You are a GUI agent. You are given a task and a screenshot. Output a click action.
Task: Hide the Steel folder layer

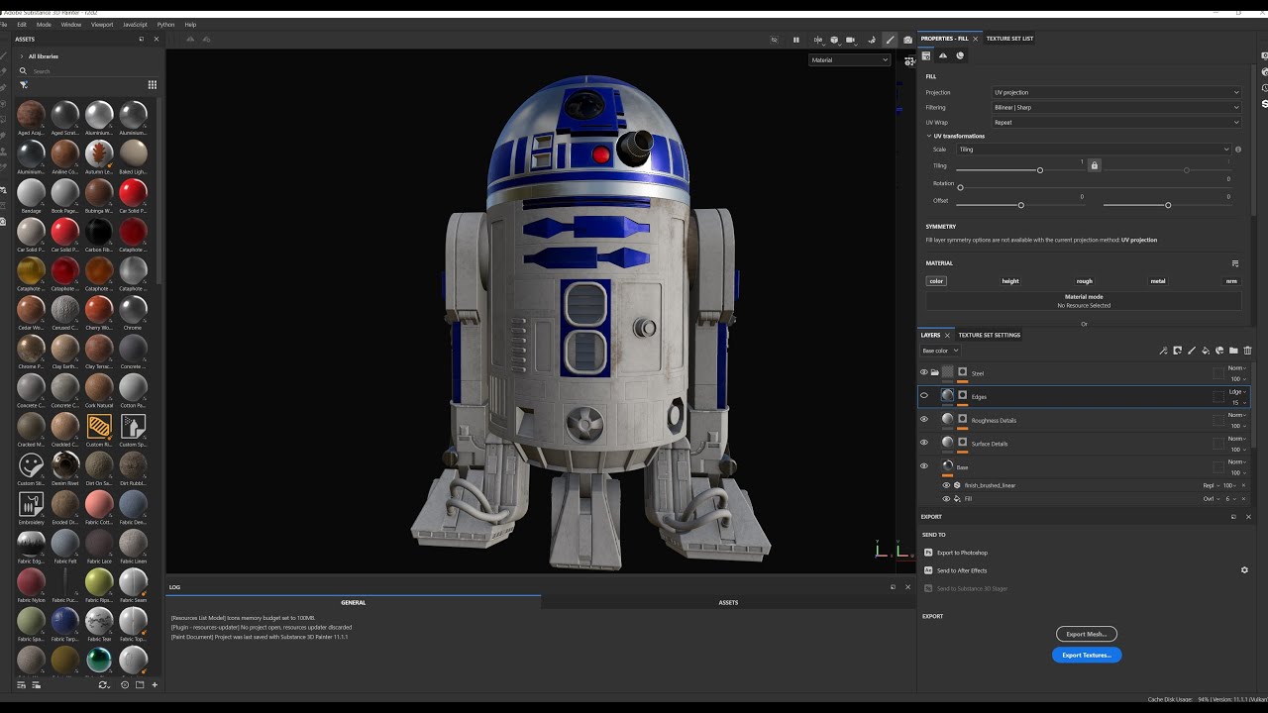click(924, 372)
